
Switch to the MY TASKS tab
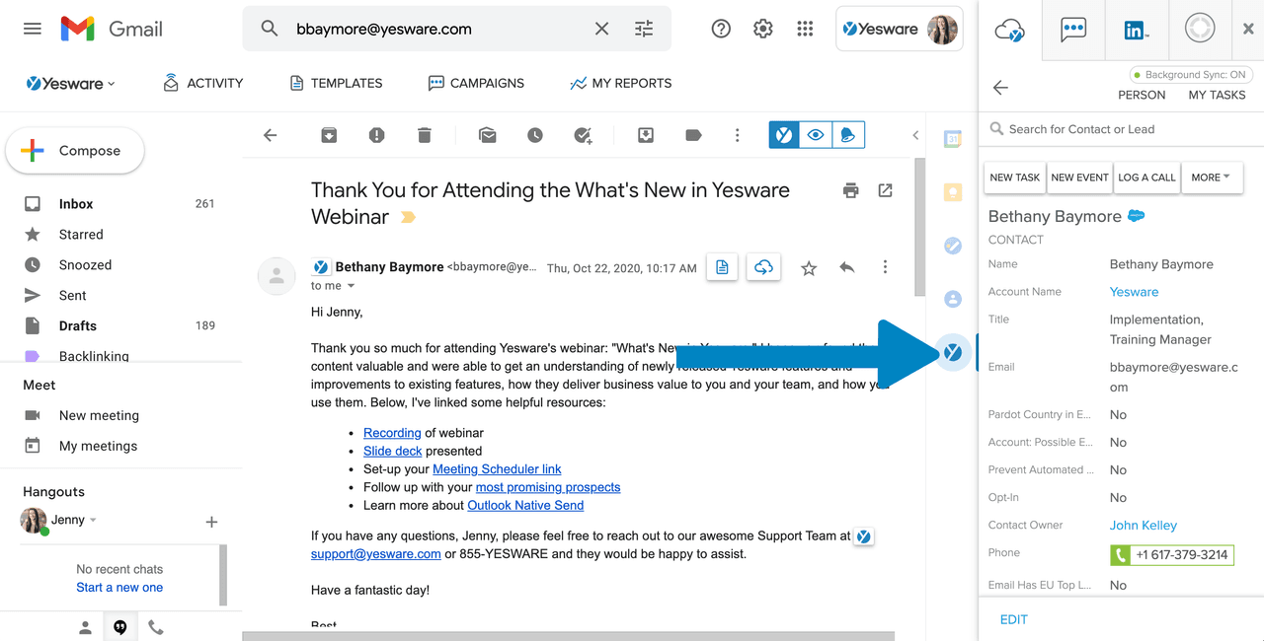pos(1217,95)
